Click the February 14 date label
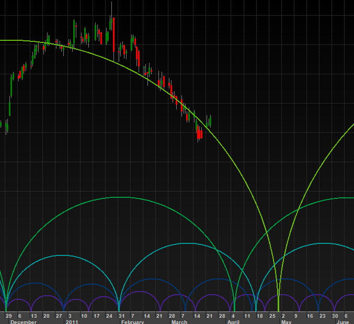This screenshot has width=354, height=324. pos(147,316)
